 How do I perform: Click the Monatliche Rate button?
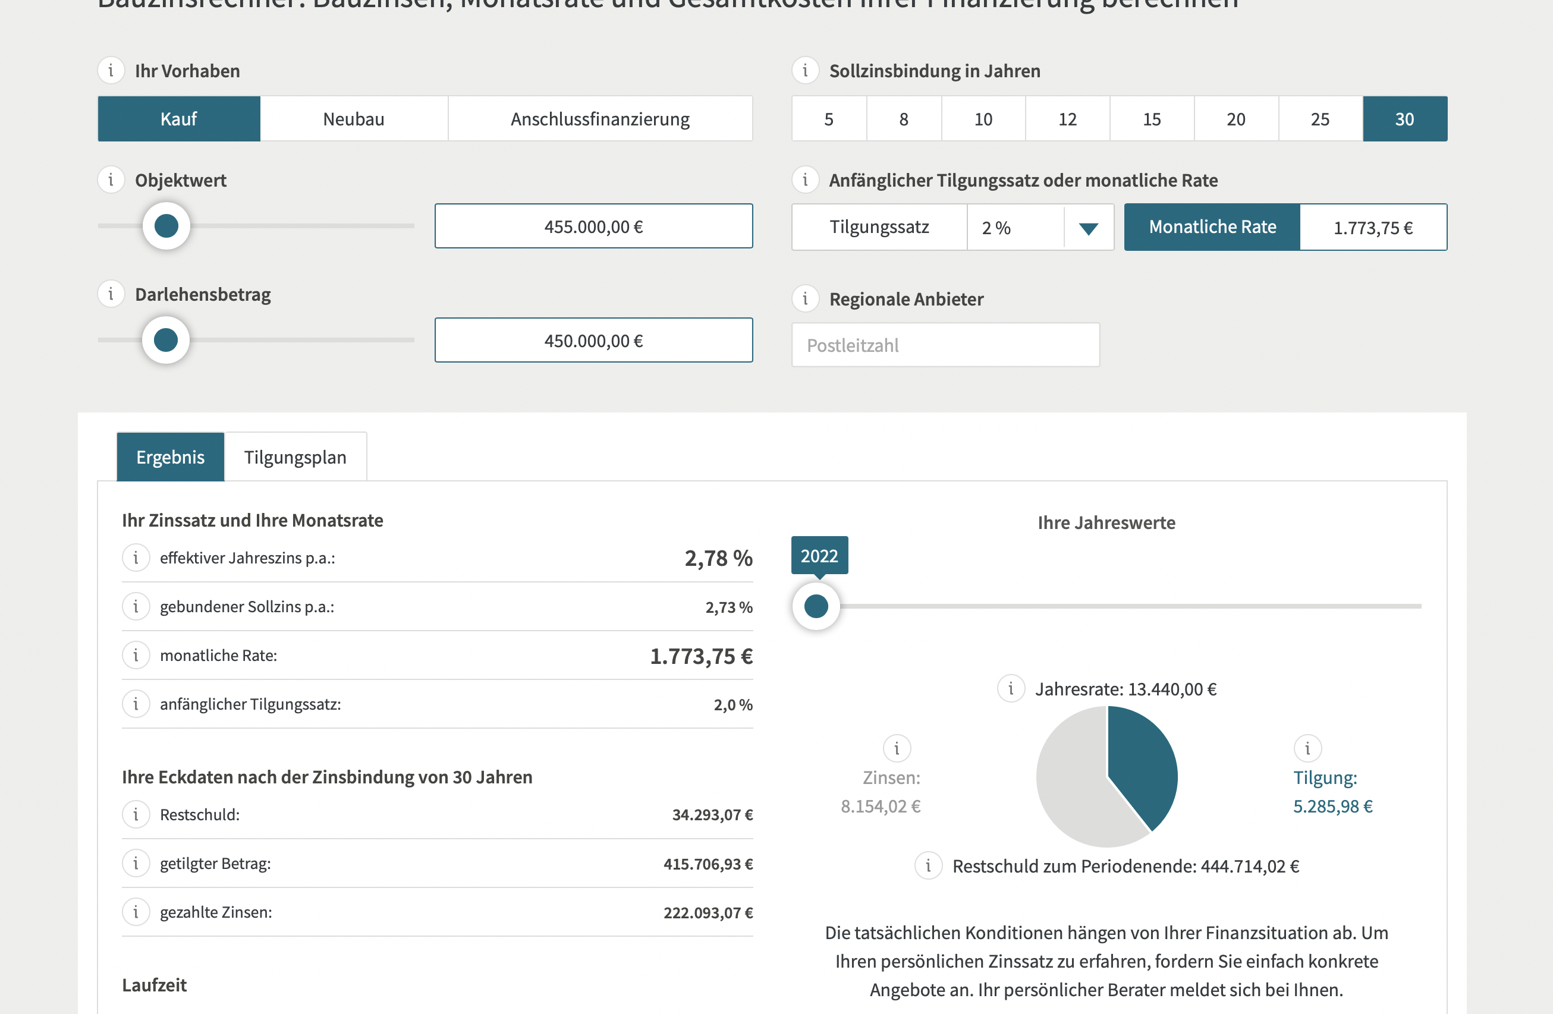[1212, 227]
